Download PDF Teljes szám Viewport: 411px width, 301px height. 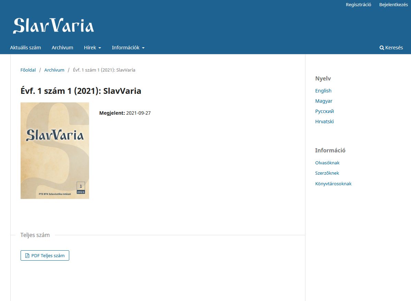(45, 255)
